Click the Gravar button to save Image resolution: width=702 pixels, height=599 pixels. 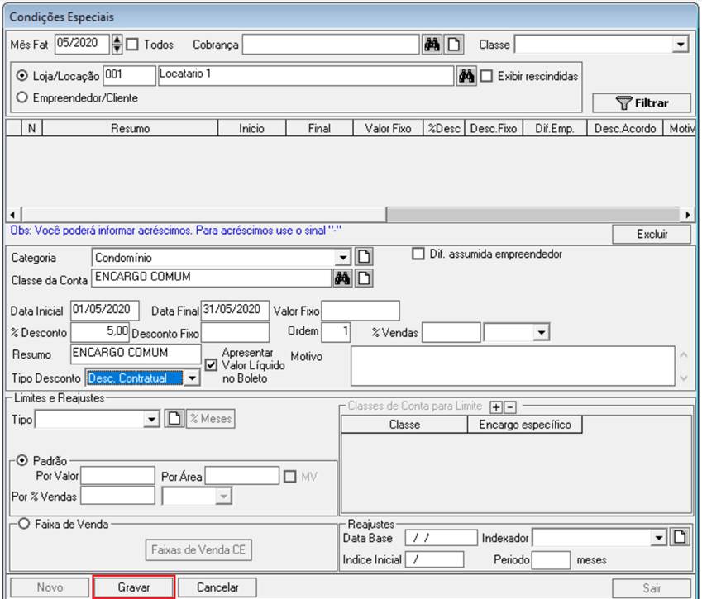133,587
